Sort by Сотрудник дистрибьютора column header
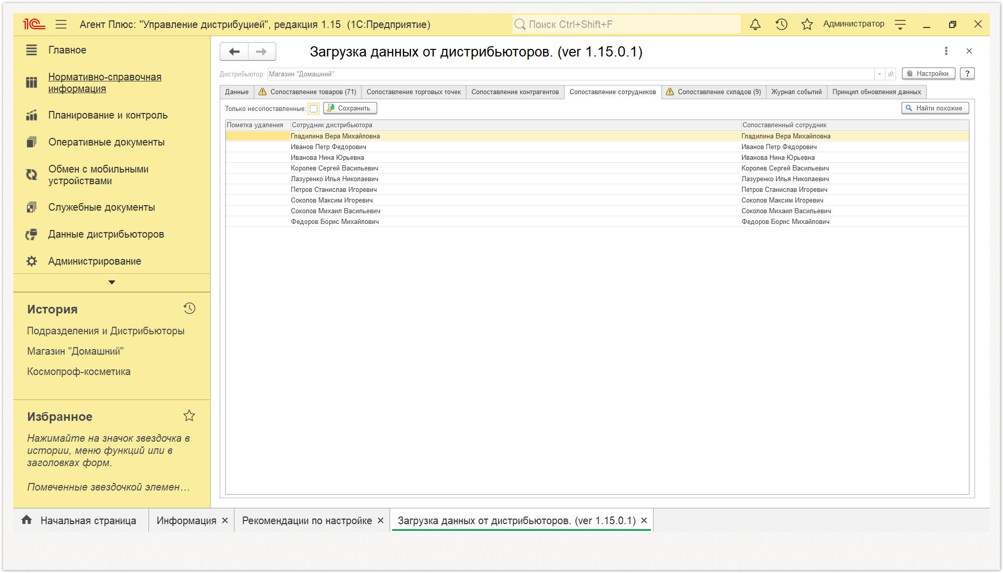The image size is (1003, 573). tap(515, 125)
